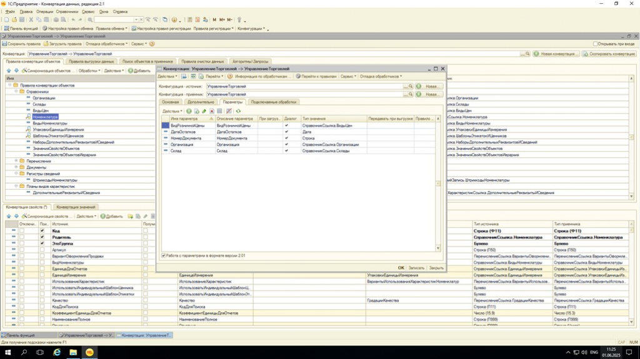The image size is (640, 359).
Task: Click the help info icon in main toolbar
Action: coord(174,19)
